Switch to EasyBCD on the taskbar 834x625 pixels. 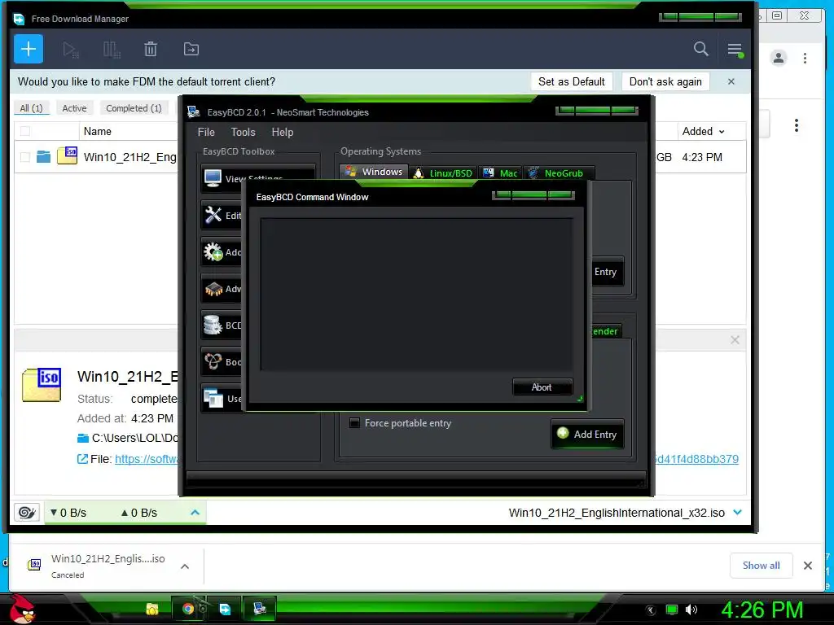coord(260,609)
